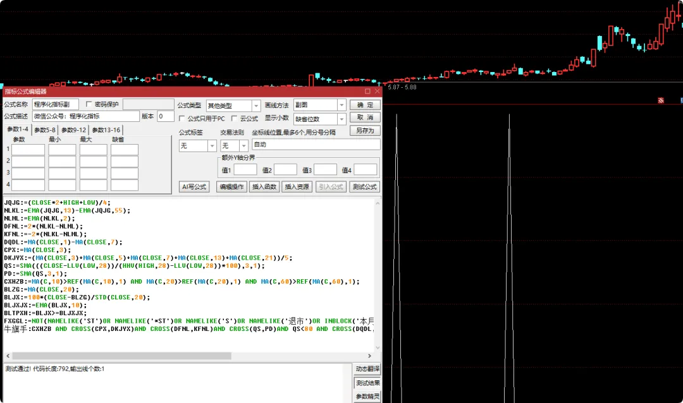The width and height of the screenshot is (683, 403).
Task: Click the 坐标线位置 input field
Action: pyautogui.click(x=316, y=145)
